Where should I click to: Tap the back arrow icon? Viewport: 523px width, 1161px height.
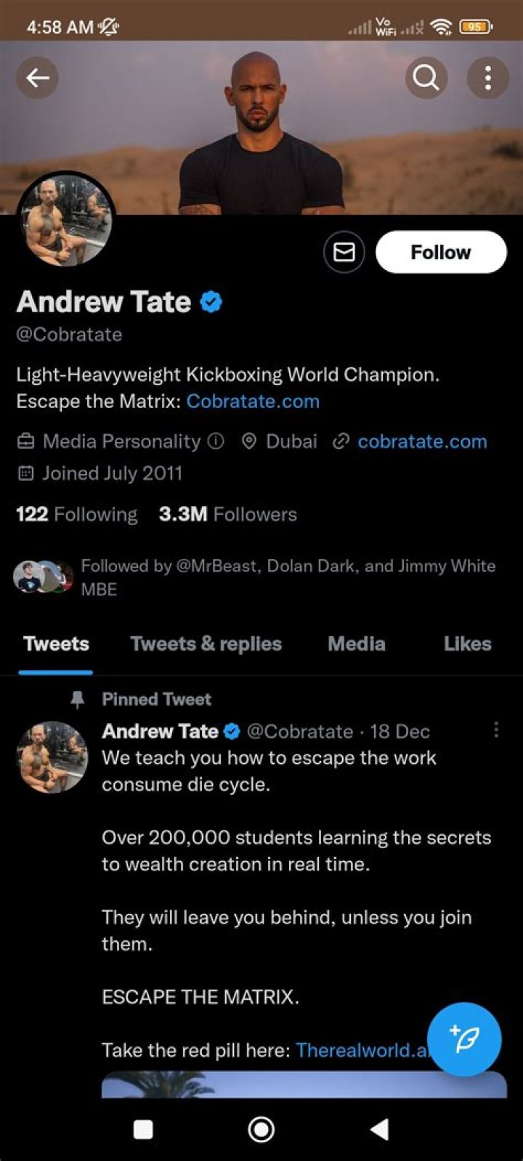point(38,77)
